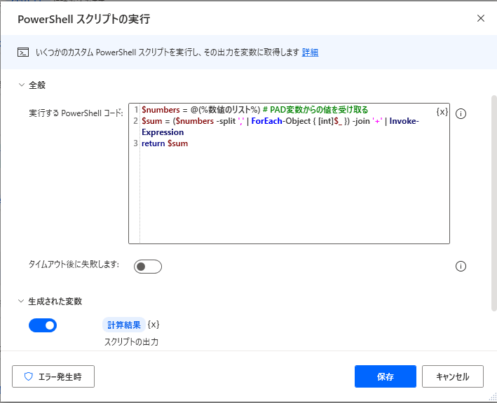Click the dialog's vertical scrollbar
The image size is (497, 403).
[x=493, y=203]
